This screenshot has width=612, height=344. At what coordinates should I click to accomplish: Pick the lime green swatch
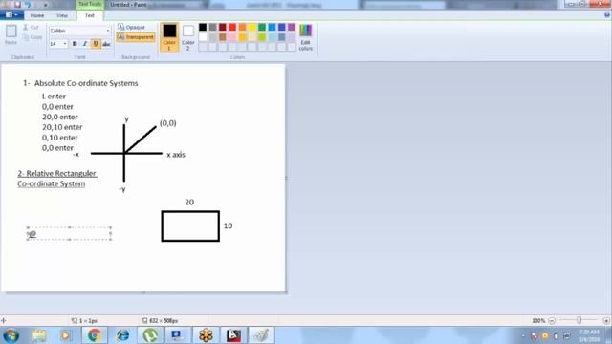tap(262, 37)
